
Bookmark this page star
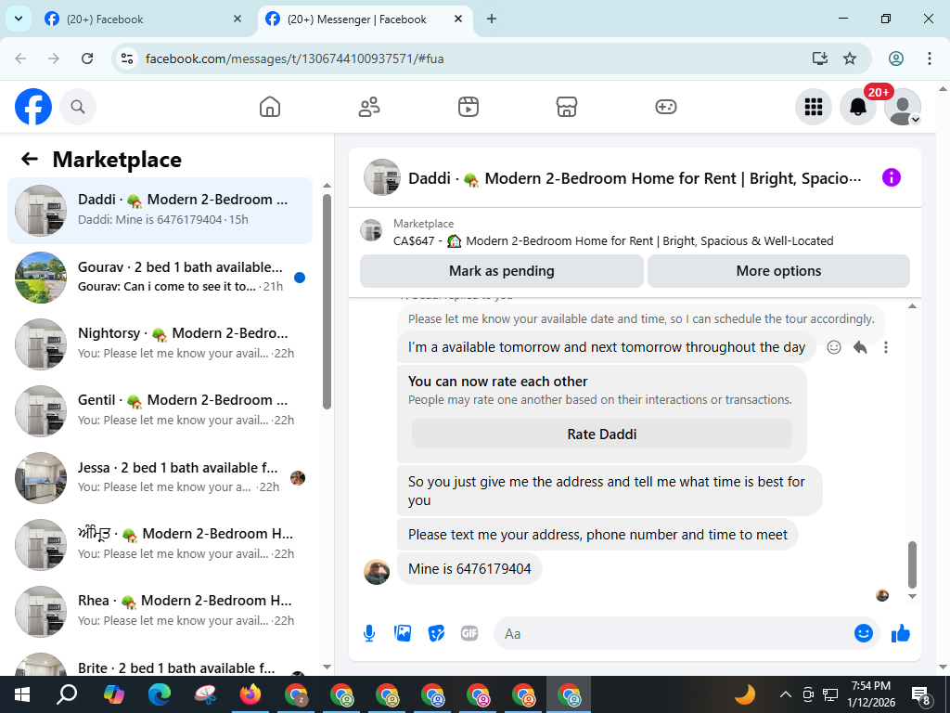click(850, 58)
